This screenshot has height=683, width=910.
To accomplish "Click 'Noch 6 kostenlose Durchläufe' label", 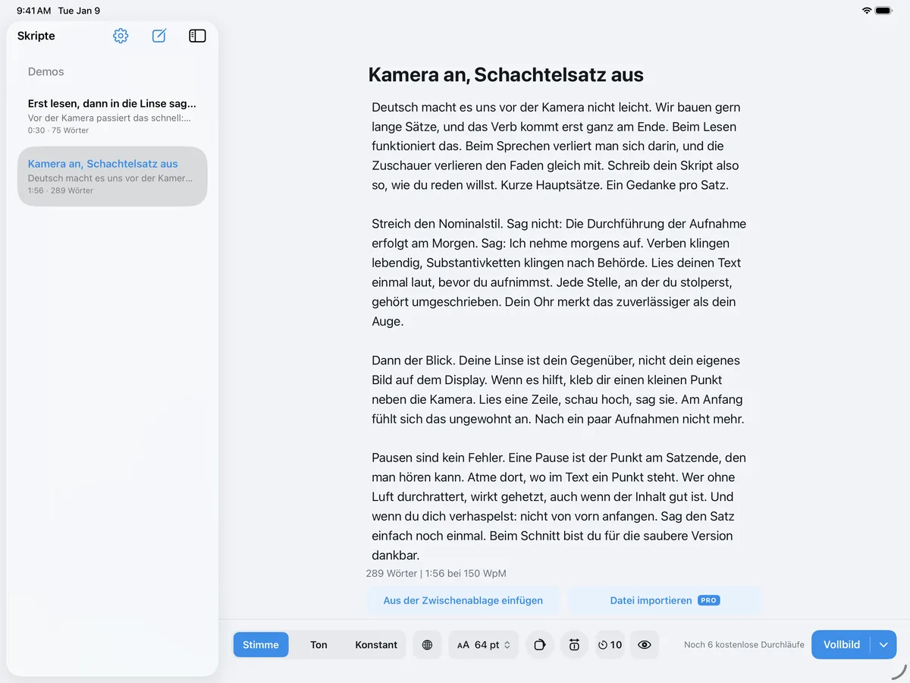I will pyautogui.click(x=744, y=645).
